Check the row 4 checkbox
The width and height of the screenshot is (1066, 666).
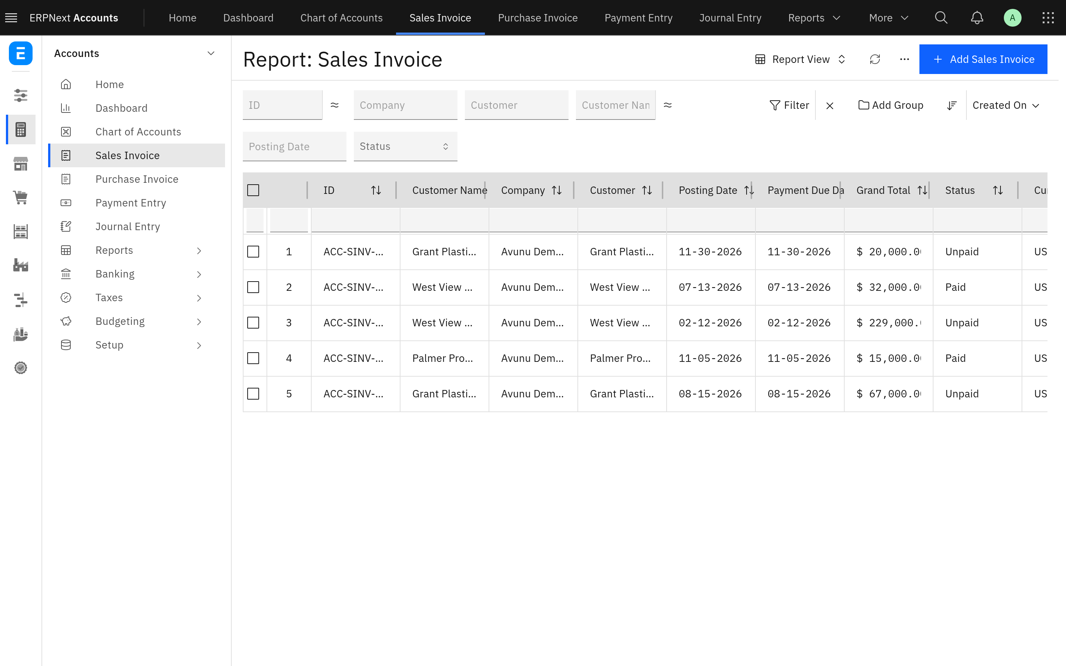tap(253, 358)
